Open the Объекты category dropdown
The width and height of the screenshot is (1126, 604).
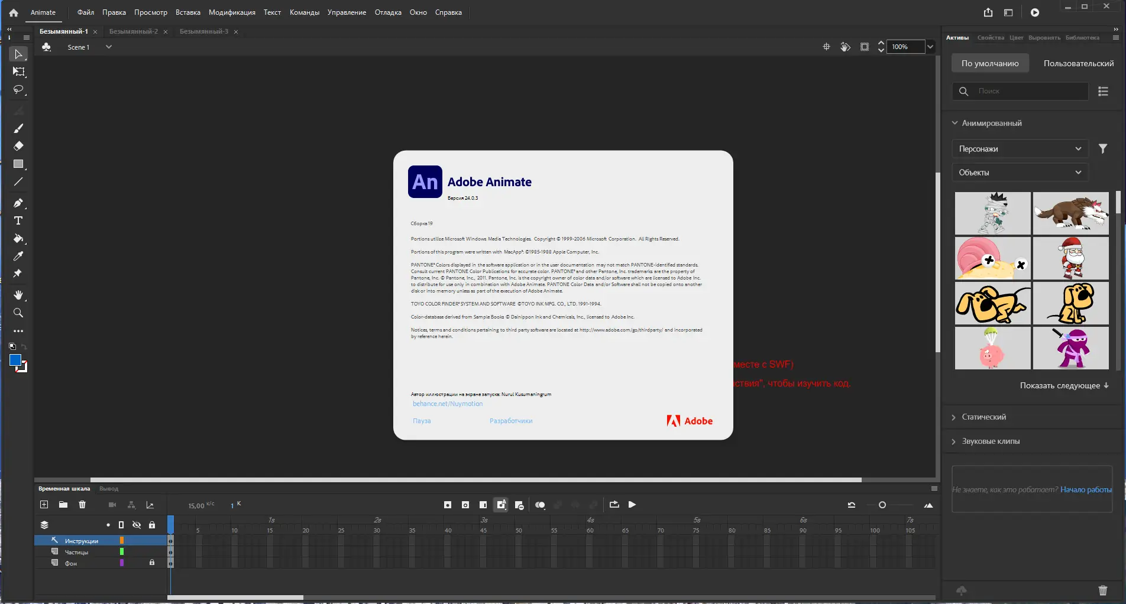coord(1020,173)
